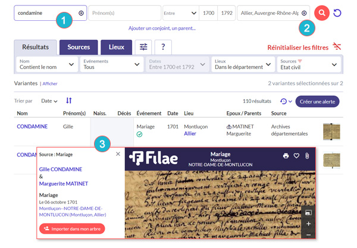Click the Créer une alerte button

pos(317,102)
